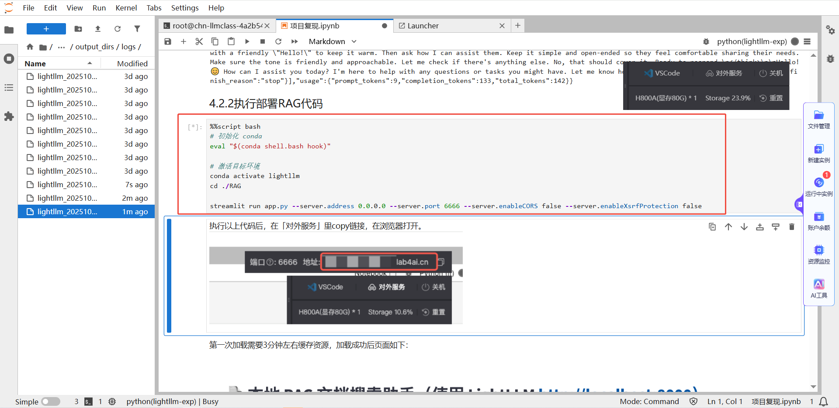Open 文件管理 in the floating side panel
The image size is (839, 408).
tap(818, 120)
